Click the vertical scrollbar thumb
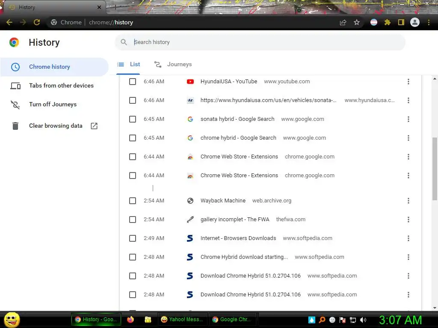438x328 pixels. 435,169
